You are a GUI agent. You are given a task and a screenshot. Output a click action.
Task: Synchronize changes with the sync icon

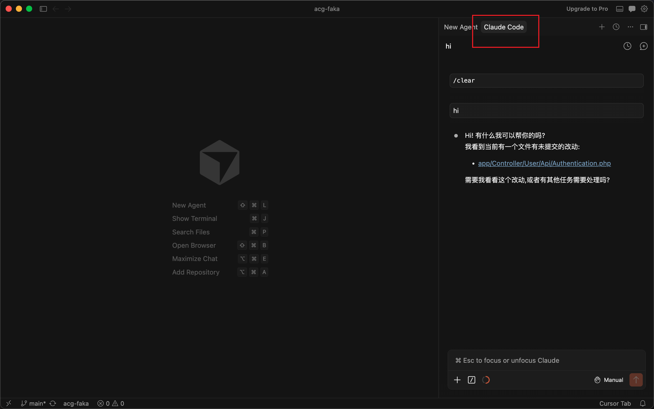pyautogui.click(x=53, y=403)
